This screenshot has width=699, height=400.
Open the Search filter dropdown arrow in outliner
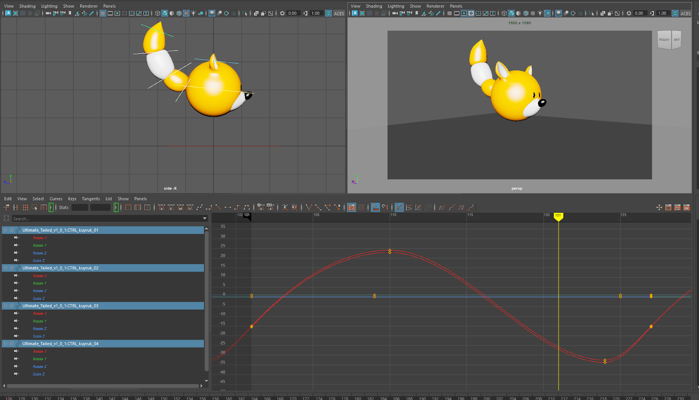click(204, 218)
